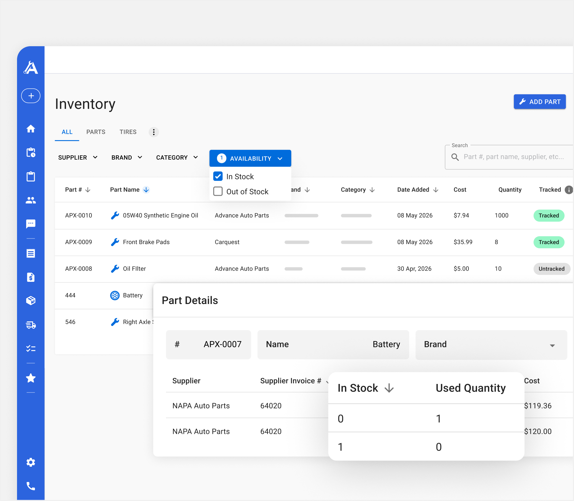Click the $120.00 cost in Part Details

tap(538, 432)
